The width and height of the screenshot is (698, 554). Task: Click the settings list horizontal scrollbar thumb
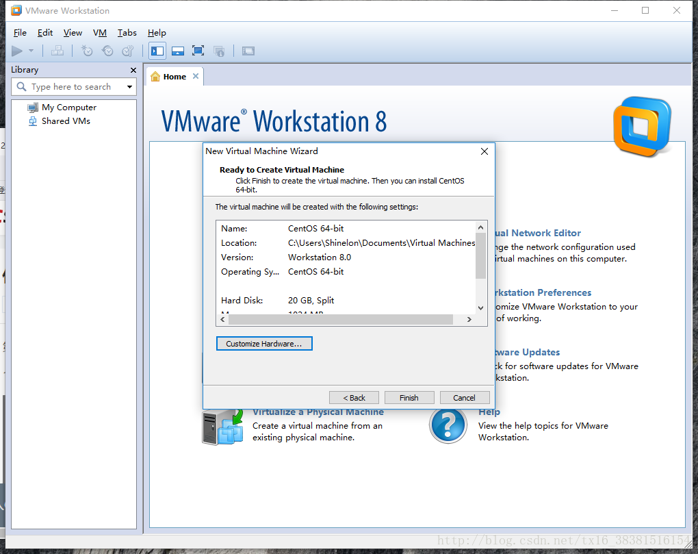pyautogui.click(x=341, y=319)
